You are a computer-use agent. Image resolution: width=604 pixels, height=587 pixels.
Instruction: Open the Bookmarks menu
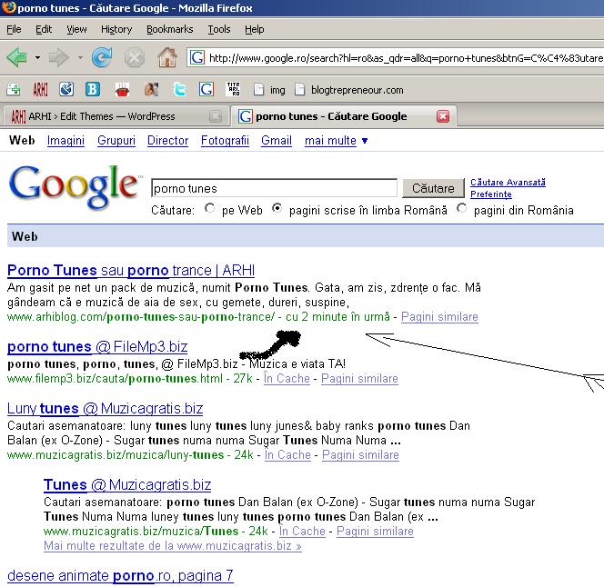[169, 29]
